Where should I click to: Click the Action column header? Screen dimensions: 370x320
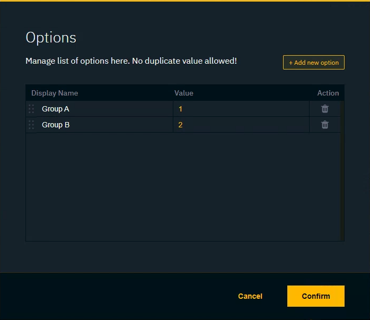pos(328,93)
